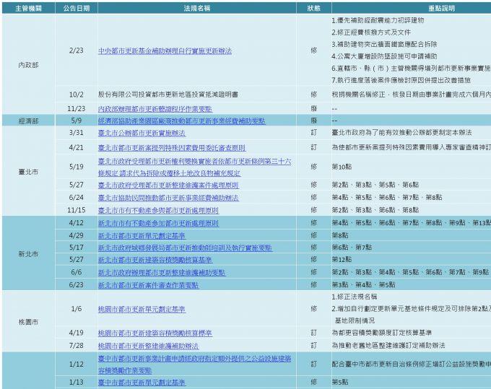Select the 經濟部 agency cell
The image size is (491, 389).
tap(28, 121)
